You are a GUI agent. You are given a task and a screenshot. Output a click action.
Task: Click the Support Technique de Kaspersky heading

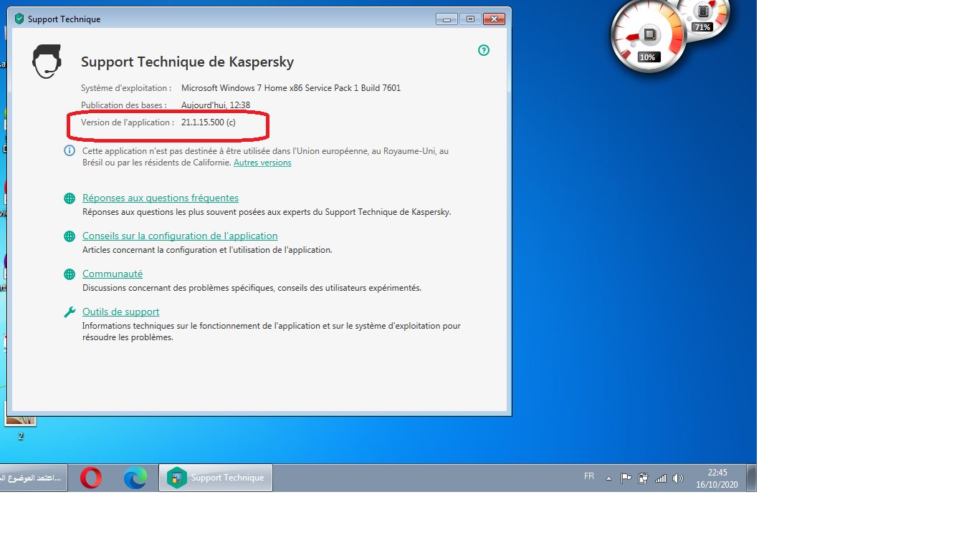point(187,62)
